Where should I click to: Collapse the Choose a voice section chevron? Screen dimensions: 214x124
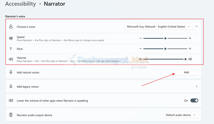[197, 26]
